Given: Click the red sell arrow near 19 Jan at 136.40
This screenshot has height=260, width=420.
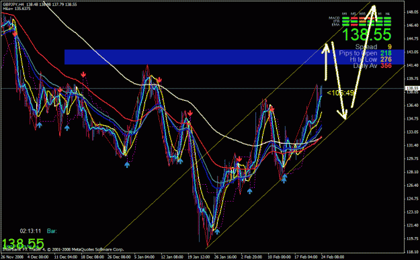Looking at the screenshot, I should pyautogui.click(x=190, y=114).
